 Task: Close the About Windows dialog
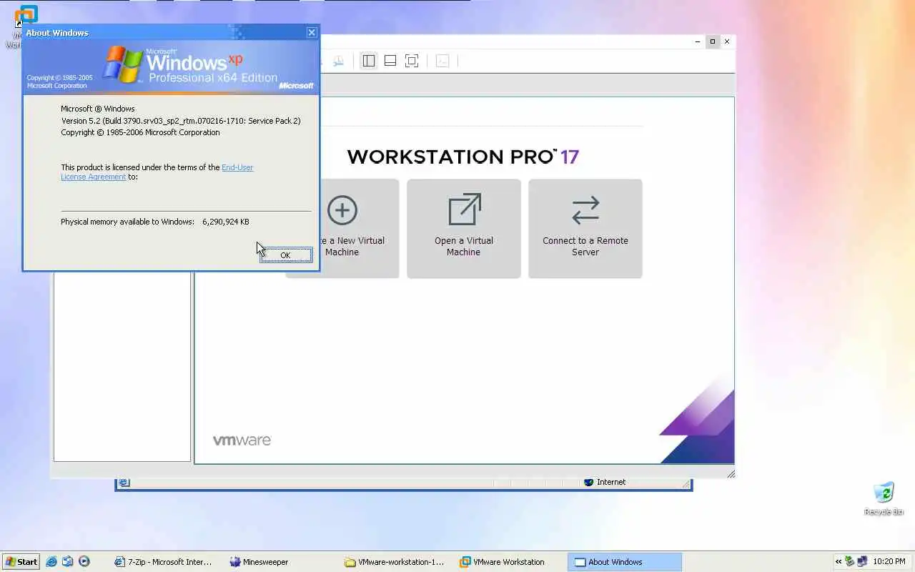[312, 32]
